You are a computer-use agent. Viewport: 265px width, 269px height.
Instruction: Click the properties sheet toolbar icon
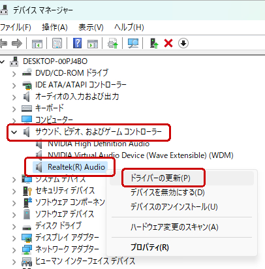click(57, 43)
